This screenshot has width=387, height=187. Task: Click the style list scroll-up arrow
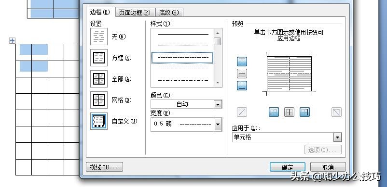tap(218, 33)
